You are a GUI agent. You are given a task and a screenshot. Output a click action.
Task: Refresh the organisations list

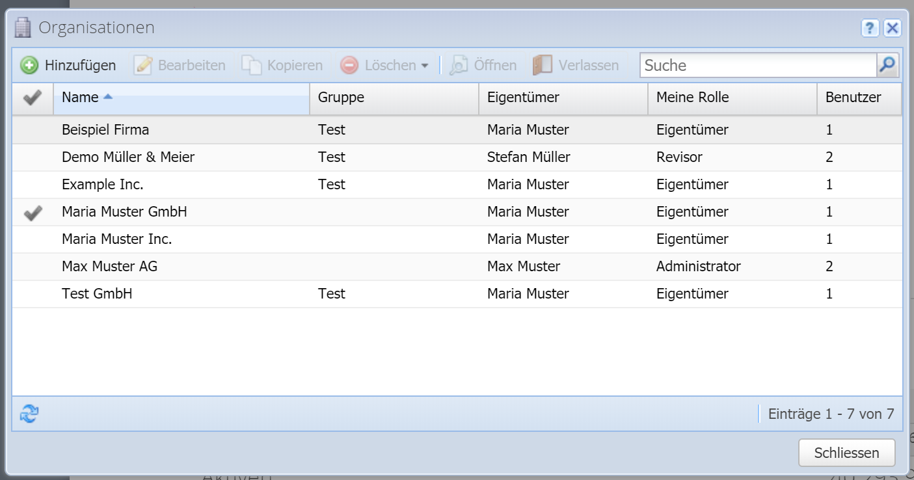pos(29,414)
